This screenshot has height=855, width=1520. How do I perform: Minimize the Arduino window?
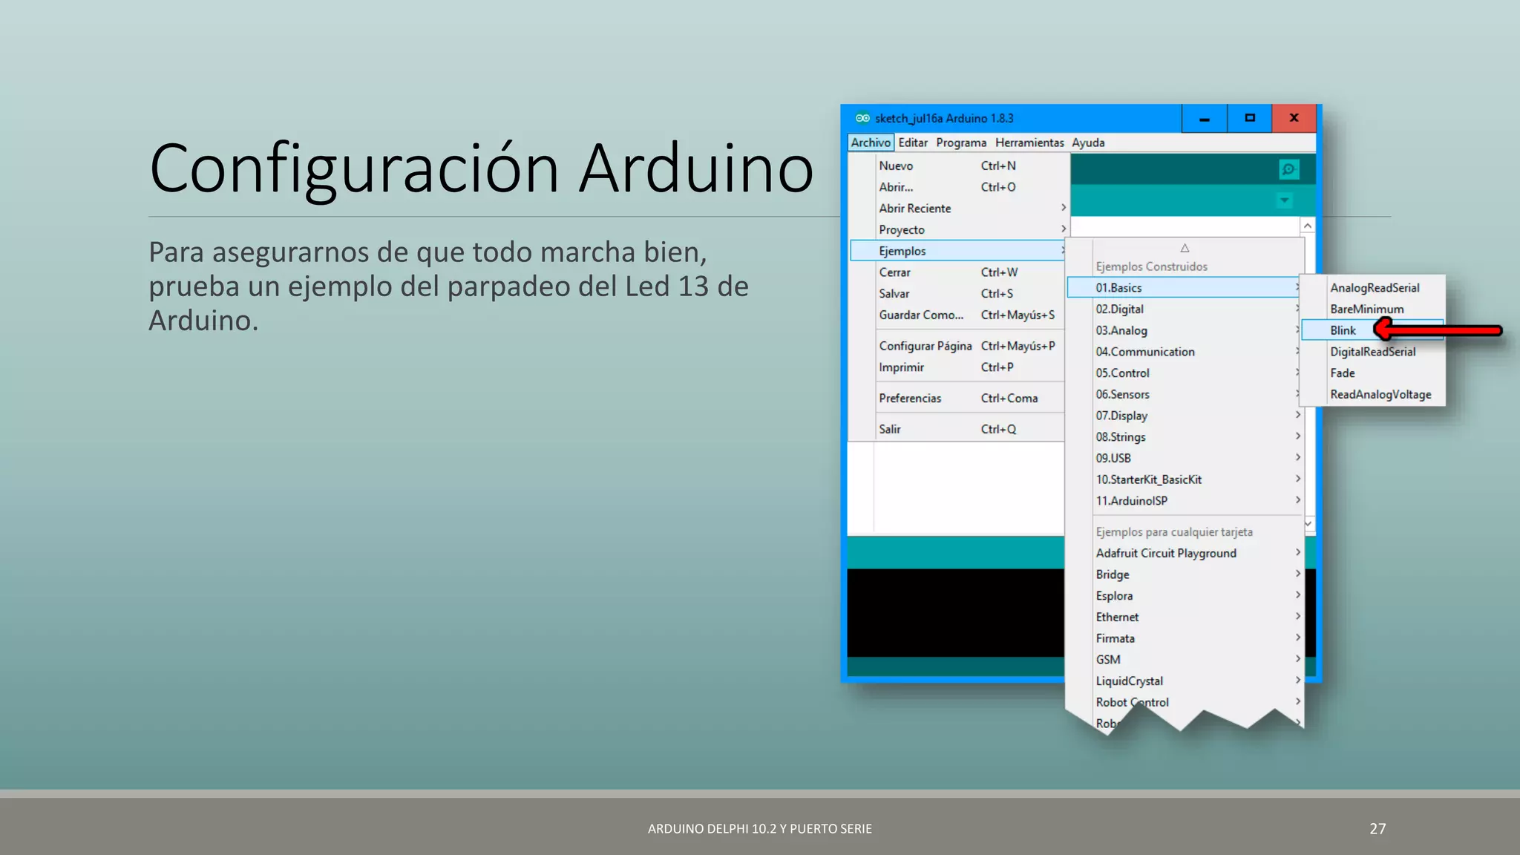(1205, 119)
